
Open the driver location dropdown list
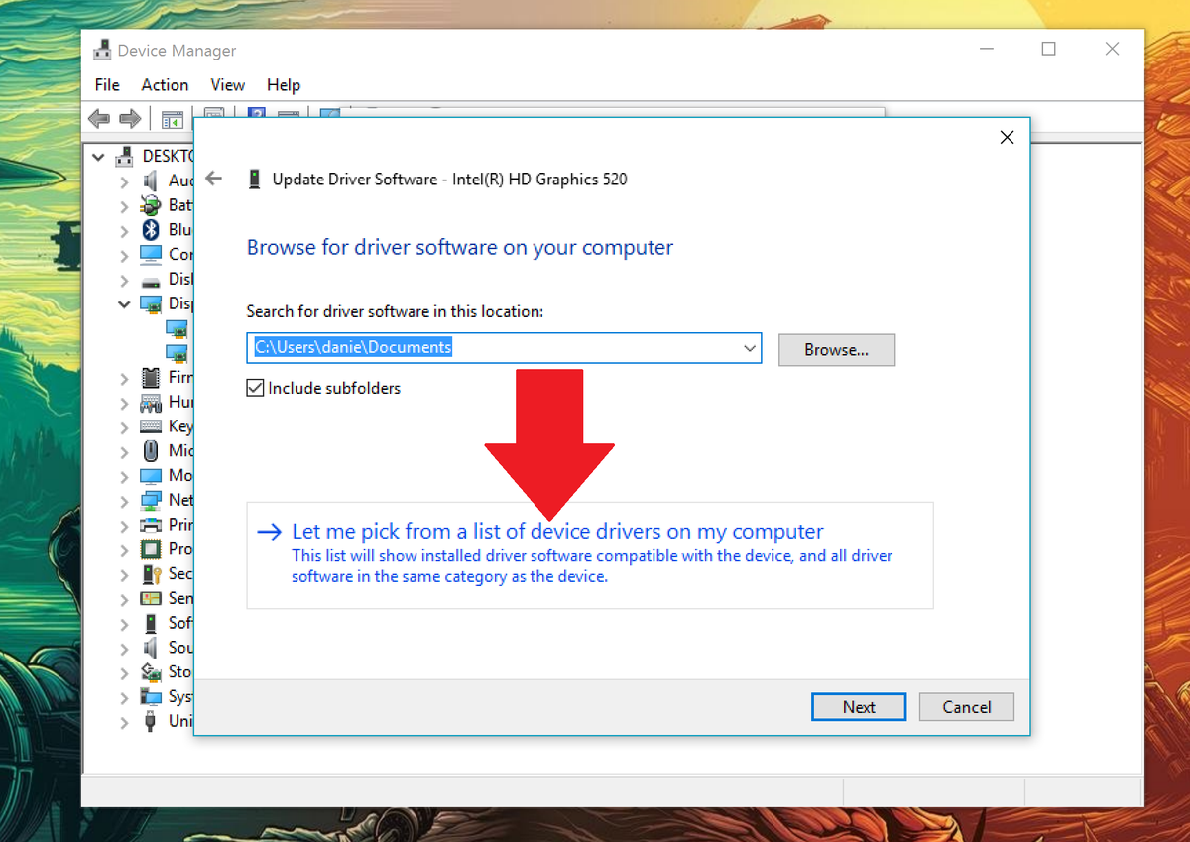750,348
